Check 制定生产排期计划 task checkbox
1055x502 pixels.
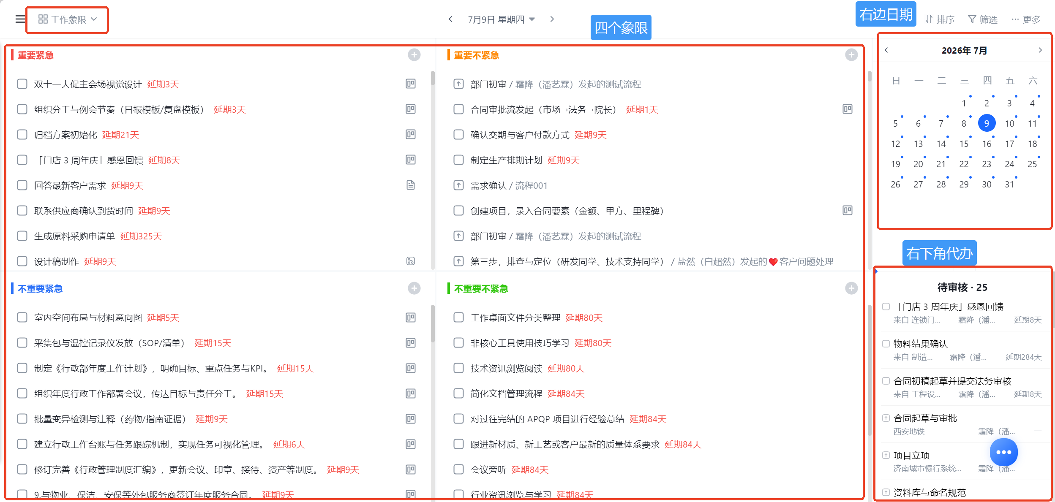(458, 160)
